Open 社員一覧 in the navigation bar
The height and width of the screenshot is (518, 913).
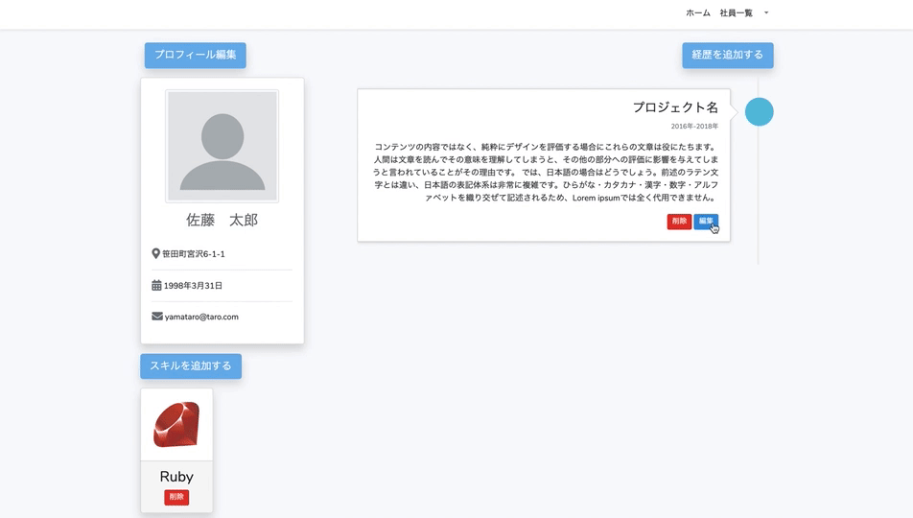click(x=737, y=13)
